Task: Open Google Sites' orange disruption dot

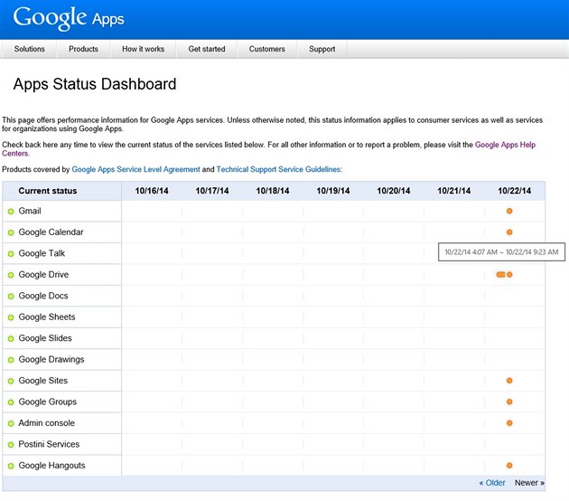Action: [509, 381]
